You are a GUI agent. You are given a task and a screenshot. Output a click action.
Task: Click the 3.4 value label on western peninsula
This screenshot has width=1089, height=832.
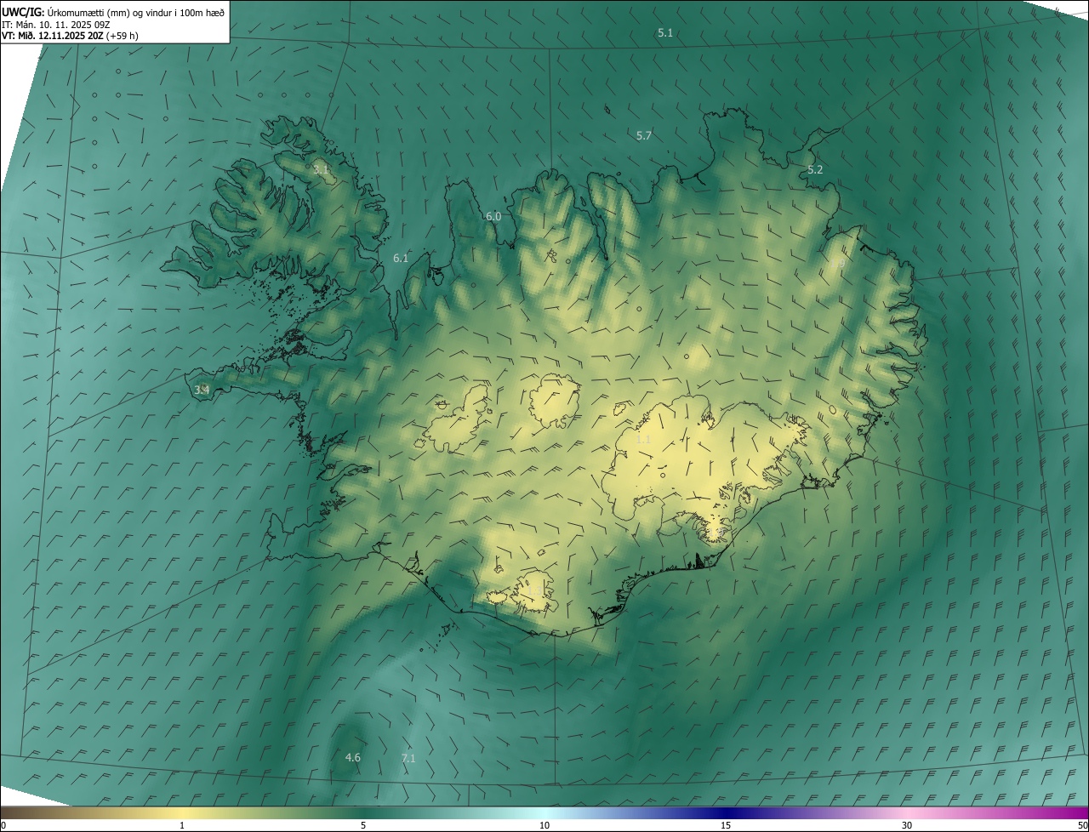tap(202, 390)
